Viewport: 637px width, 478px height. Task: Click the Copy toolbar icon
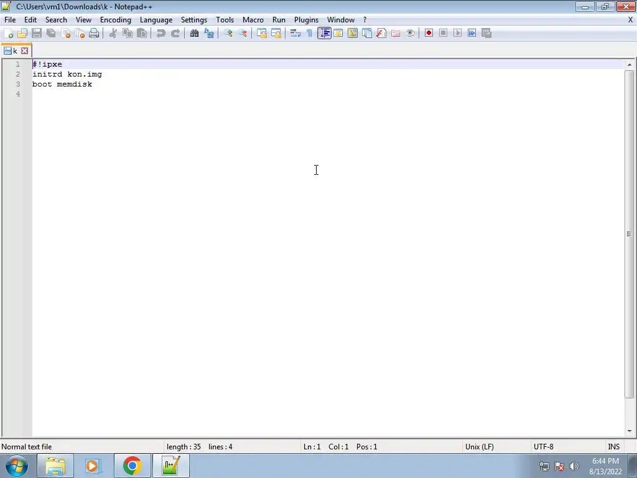point(128,34)
